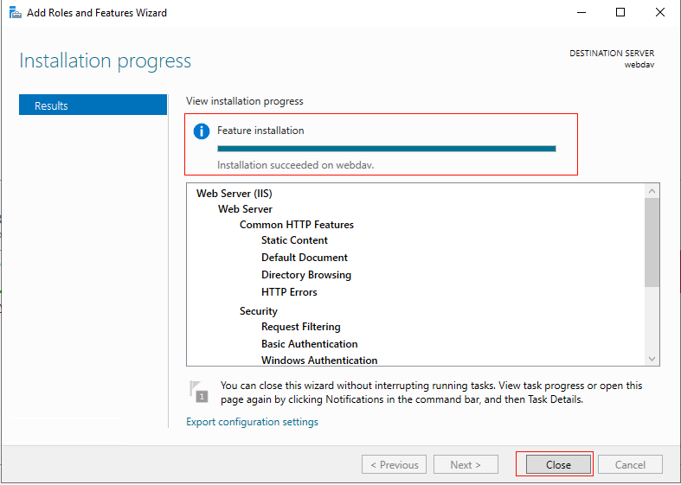Select Directory Browsing in feature list

click(x=306, y=275)
